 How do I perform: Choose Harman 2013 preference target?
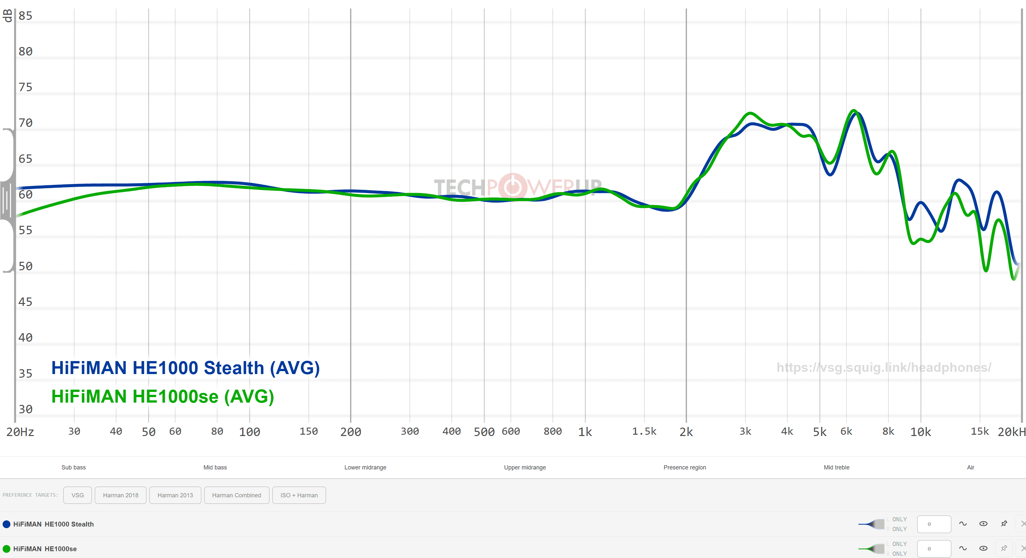click(175, 495)
